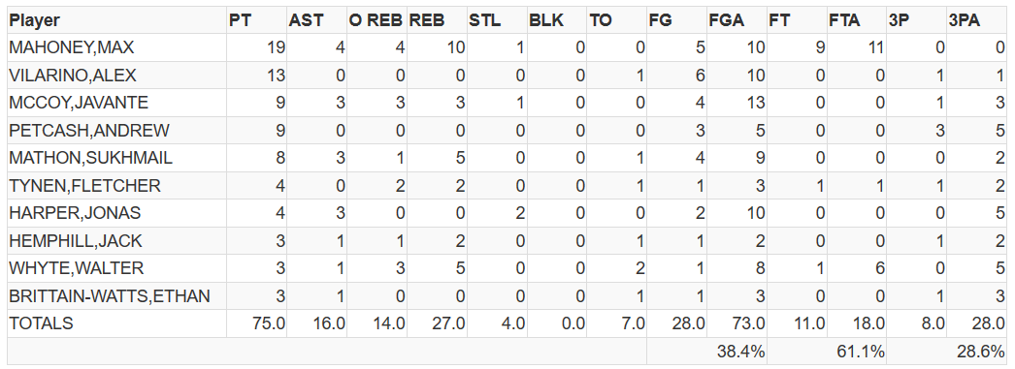1015x369 pixels.
Task: Select the 38.4% field goal percentage
Action: pos(741,352)
